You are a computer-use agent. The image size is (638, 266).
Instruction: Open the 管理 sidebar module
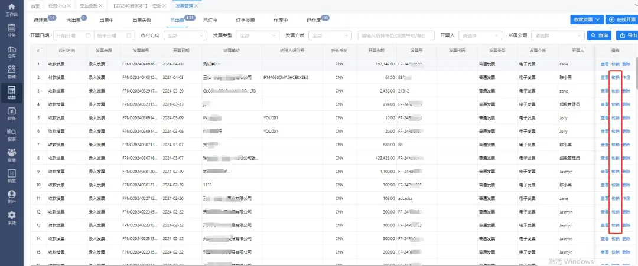click(x=12, y=73)
